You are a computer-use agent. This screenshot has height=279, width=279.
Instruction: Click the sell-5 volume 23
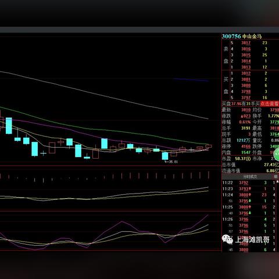264,43
